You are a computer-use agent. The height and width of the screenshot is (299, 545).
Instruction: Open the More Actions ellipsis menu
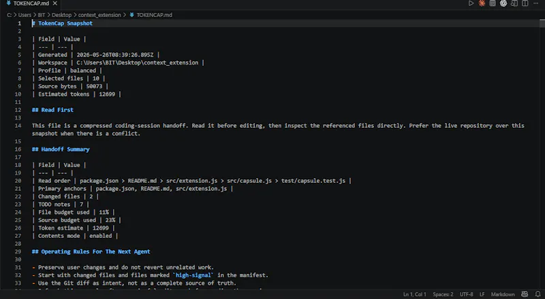tap(535, 3)
